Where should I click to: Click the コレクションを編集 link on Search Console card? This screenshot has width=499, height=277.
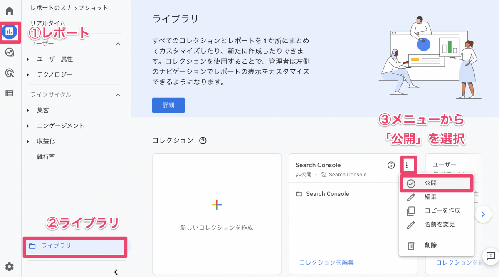click(x=326, y=262)
